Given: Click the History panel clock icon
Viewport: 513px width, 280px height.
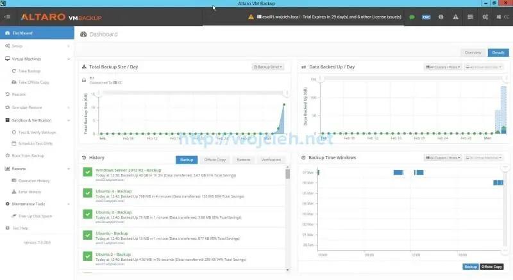Looking at the screenshot, I should click(84, 158).
